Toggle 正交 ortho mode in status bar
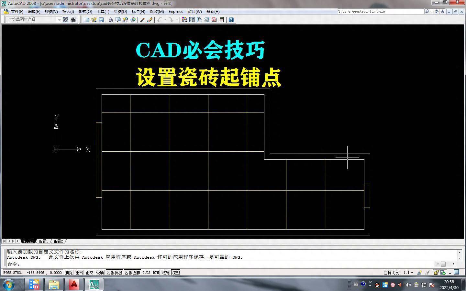Viewport: 466px width, 291px height. (89, 273)
